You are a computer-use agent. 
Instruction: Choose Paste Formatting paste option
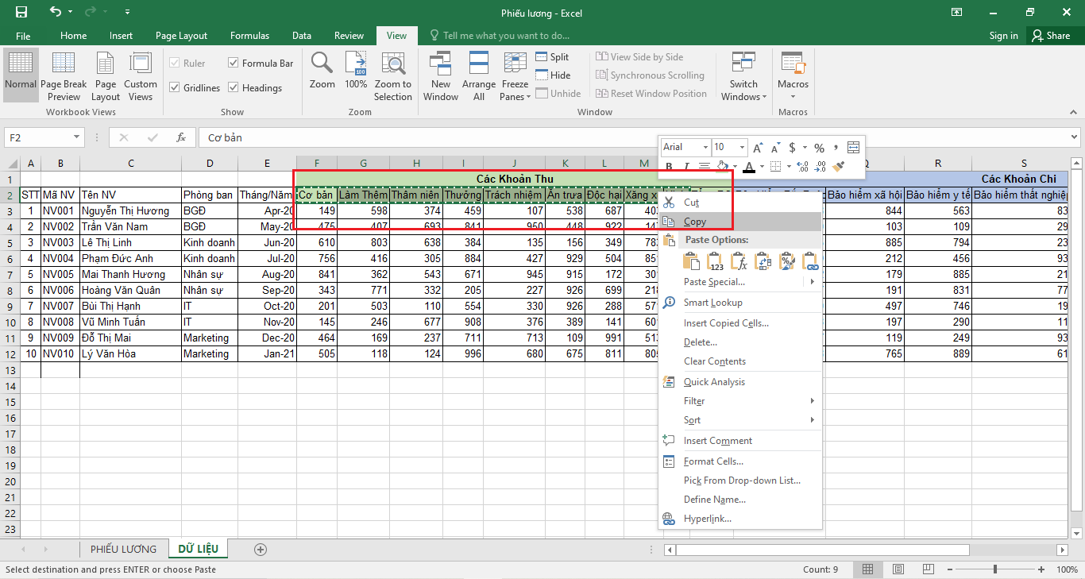point(786,261)
